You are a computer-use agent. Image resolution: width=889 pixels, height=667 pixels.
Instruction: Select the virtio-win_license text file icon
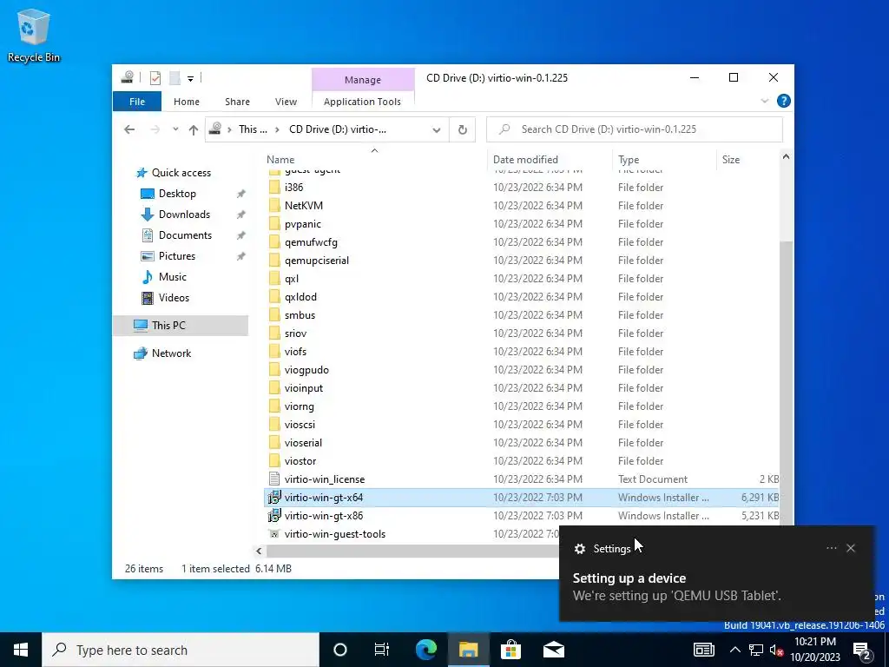tap(274, 479)
